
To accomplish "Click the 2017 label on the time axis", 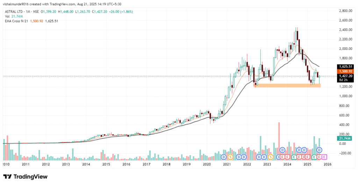I will 146,164.
